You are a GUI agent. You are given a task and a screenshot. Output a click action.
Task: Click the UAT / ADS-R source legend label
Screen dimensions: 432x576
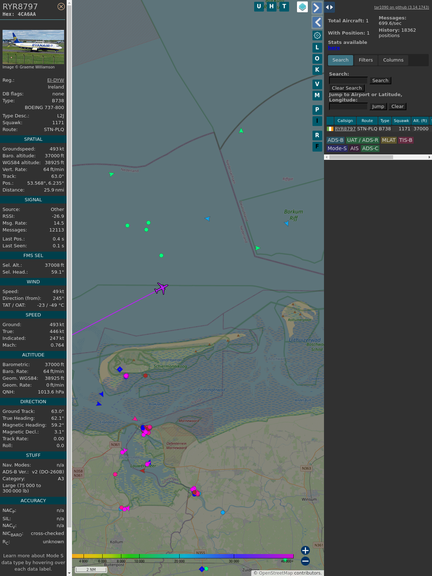point(363,140)
